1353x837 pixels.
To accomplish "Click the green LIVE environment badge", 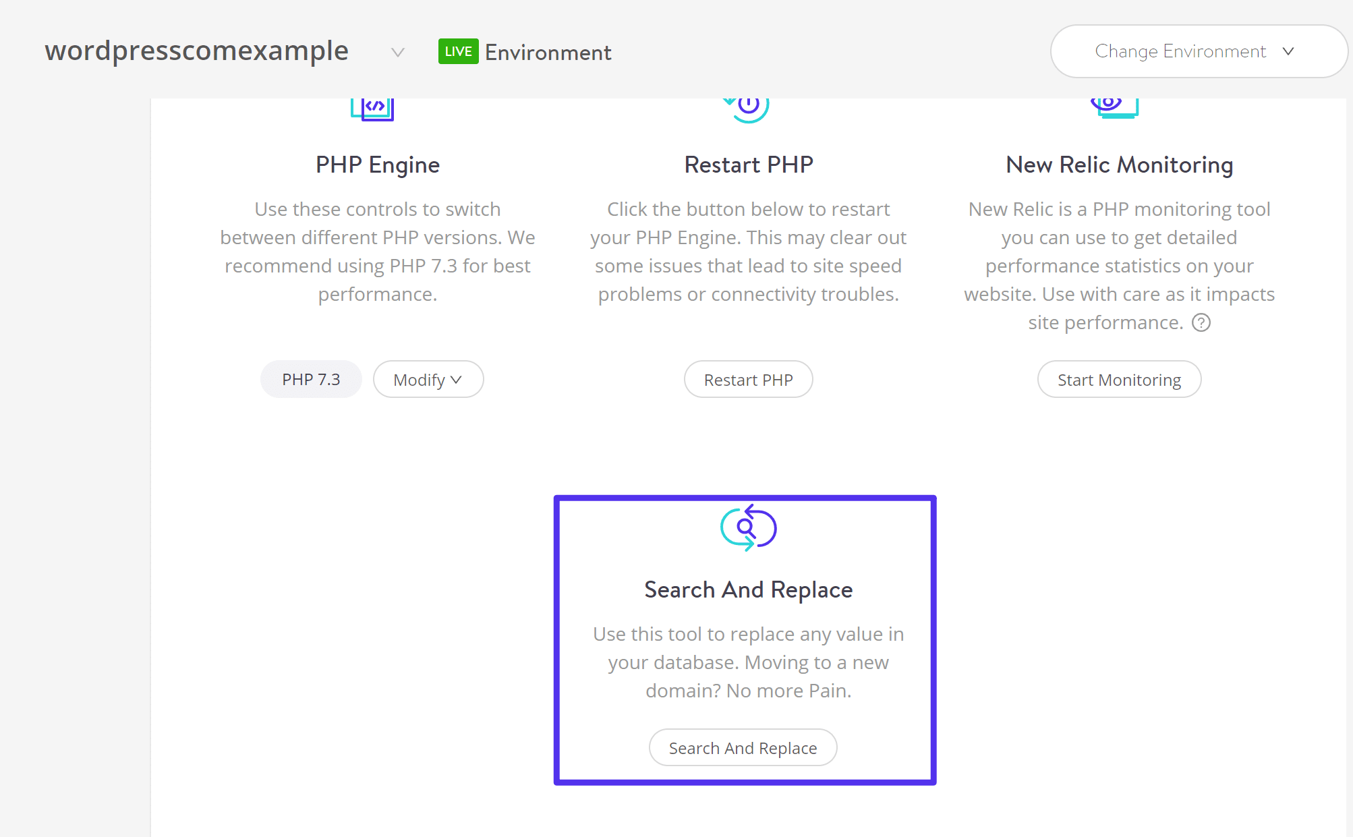I will pyautogui.click(x=458, y=52).
